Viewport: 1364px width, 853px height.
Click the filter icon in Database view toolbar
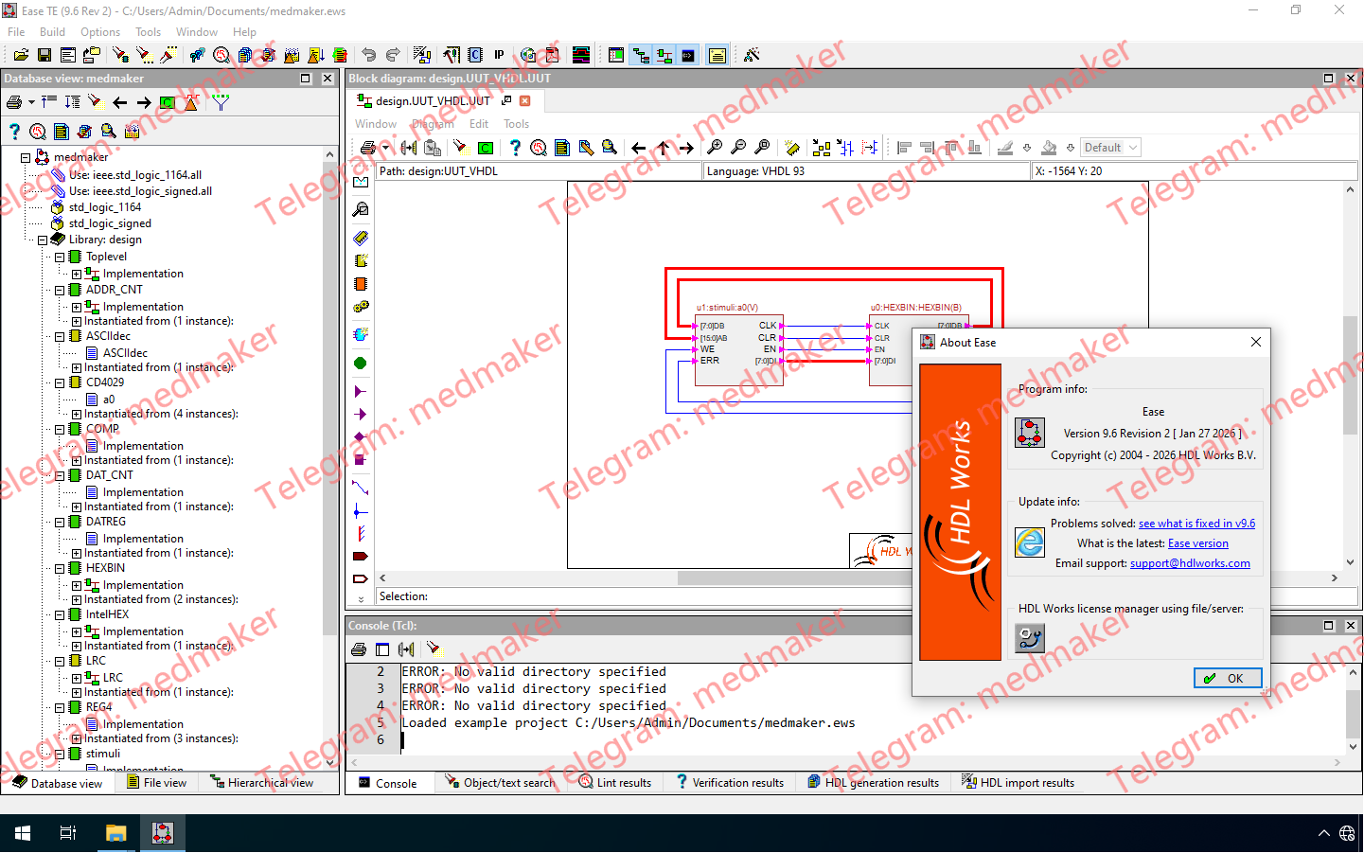(220, 102)
